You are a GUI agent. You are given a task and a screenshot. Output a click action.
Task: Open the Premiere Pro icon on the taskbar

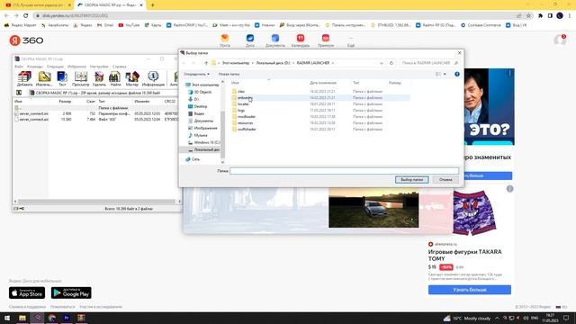[x=67, y=318]
